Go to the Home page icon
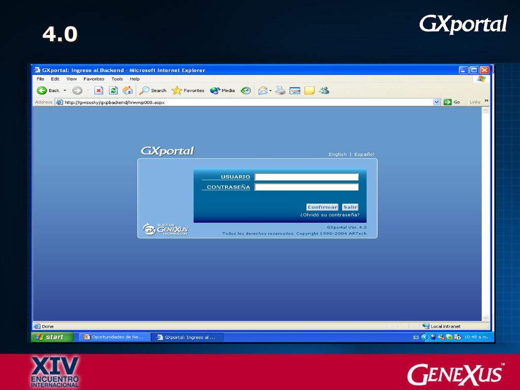This screenshot has height=390, width=520. [127, 90]
